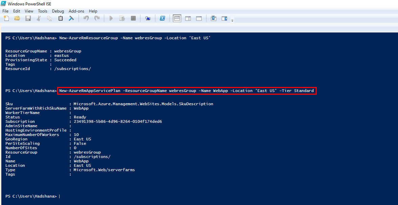Undo the last action

86,18
